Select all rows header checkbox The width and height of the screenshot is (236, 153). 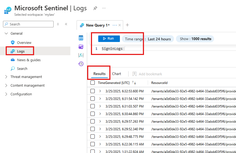[93, 83]
